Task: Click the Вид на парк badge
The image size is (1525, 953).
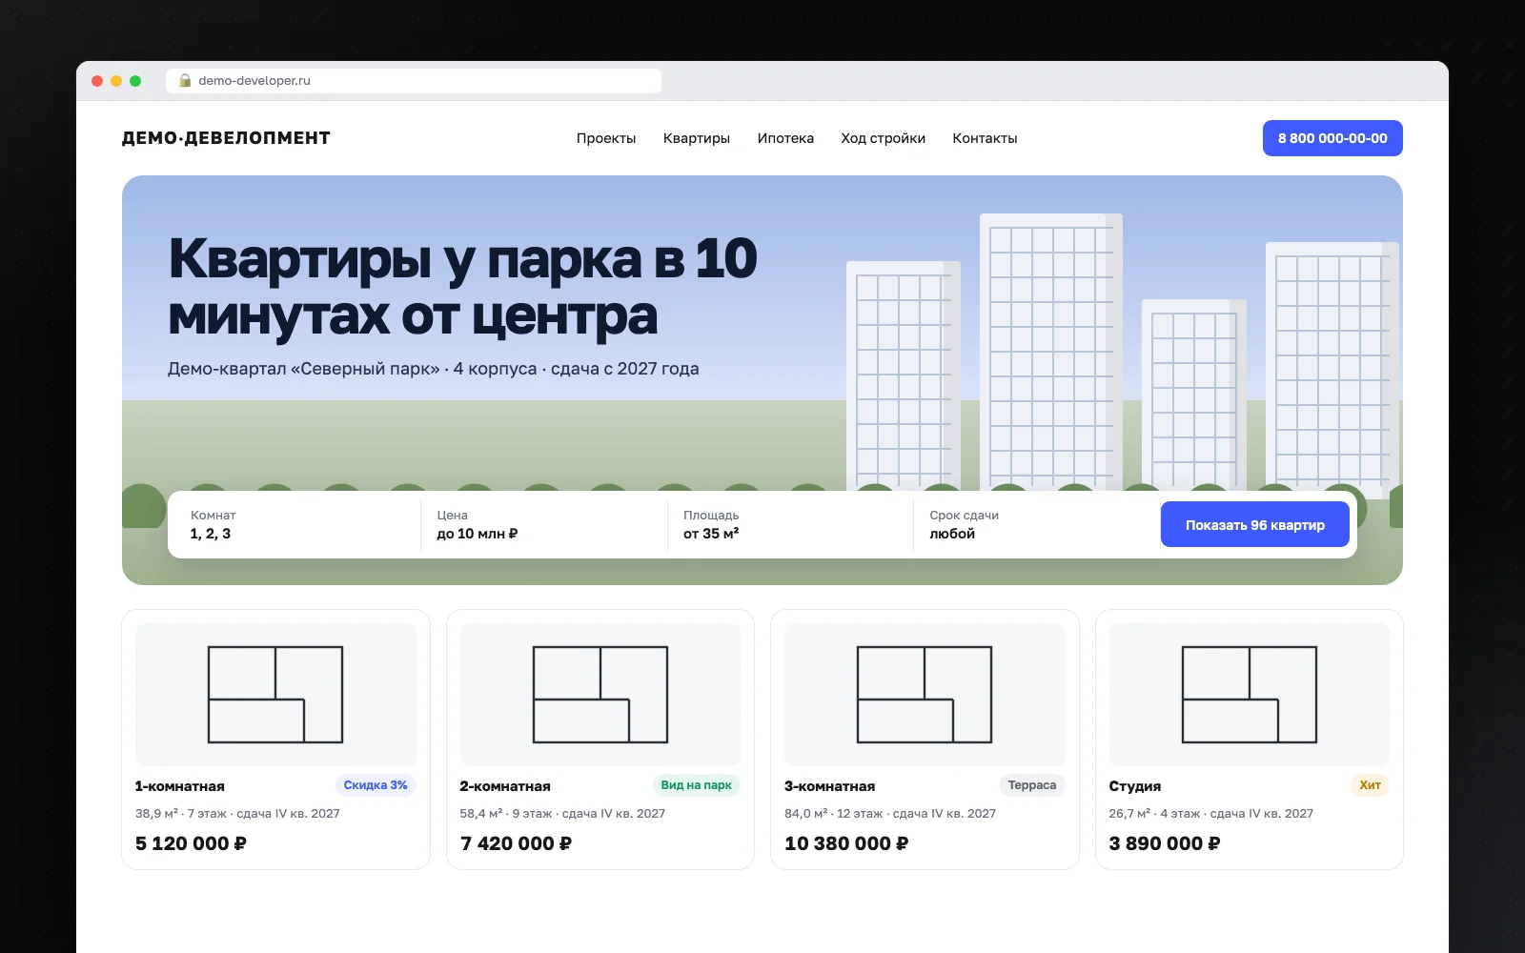Action: pyautogui.click(x=697, y=785)
